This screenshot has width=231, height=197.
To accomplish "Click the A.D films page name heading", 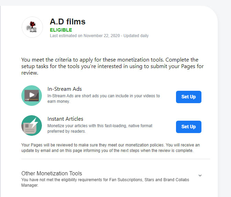I will (67, 22).
